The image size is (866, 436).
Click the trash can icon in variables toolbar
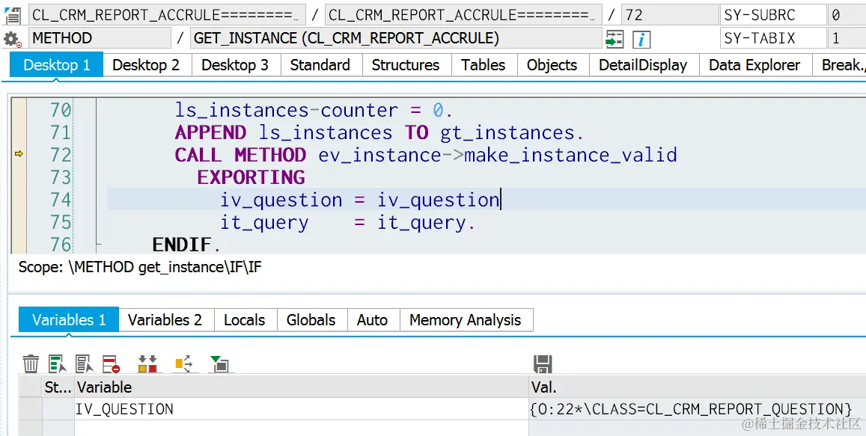click(31, 364)
